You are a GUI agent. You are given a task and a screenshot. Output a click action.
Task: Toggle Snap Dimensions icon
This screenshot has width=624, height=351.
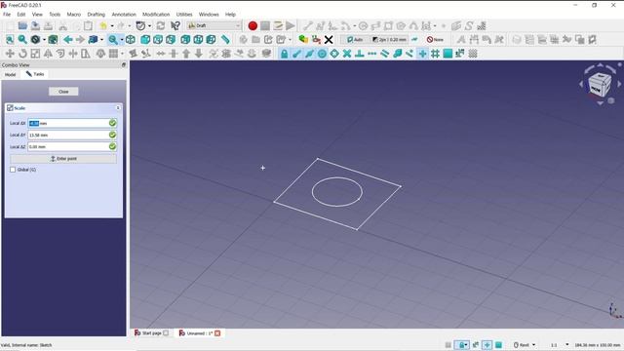460,54
